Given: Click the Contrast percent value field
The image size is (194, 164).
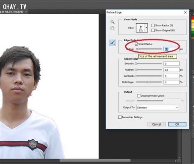Looking at the screenshot, I should pos(171,76).
